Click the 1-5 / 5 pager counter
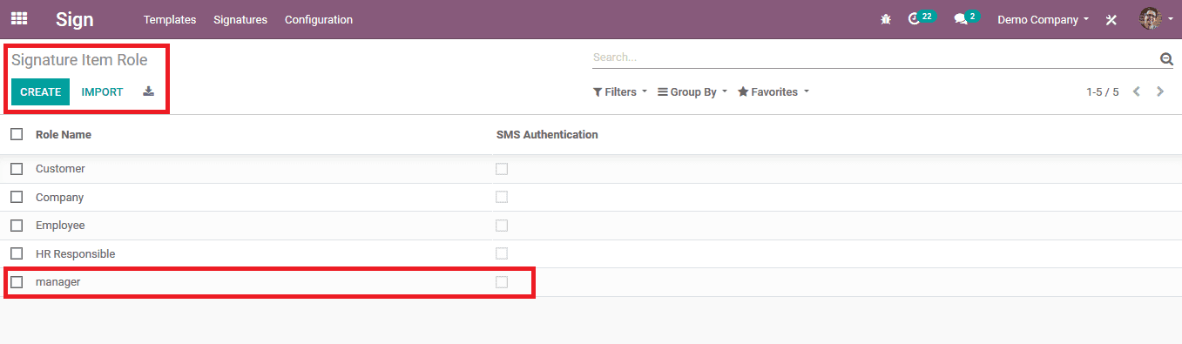 tap(1102, 91)
